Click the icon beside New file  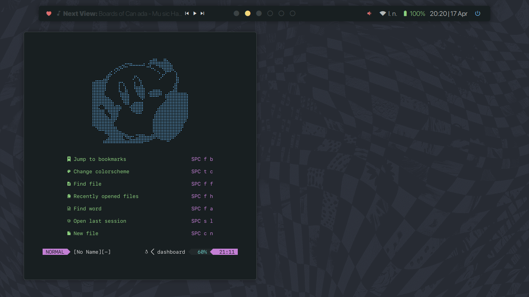tap(69, 233)
